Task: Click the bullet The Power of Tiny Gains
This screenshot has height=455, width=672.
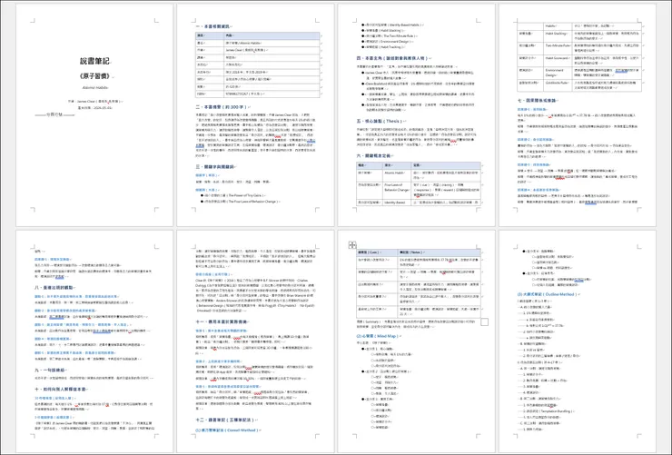Action: point(235,195)
